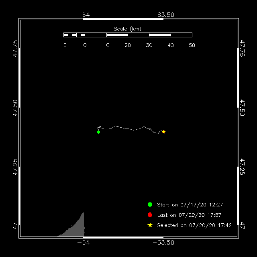Click the right axis '47.25' latitude label
The height and width of the screenshot is (257, 257).
[242, 166]
